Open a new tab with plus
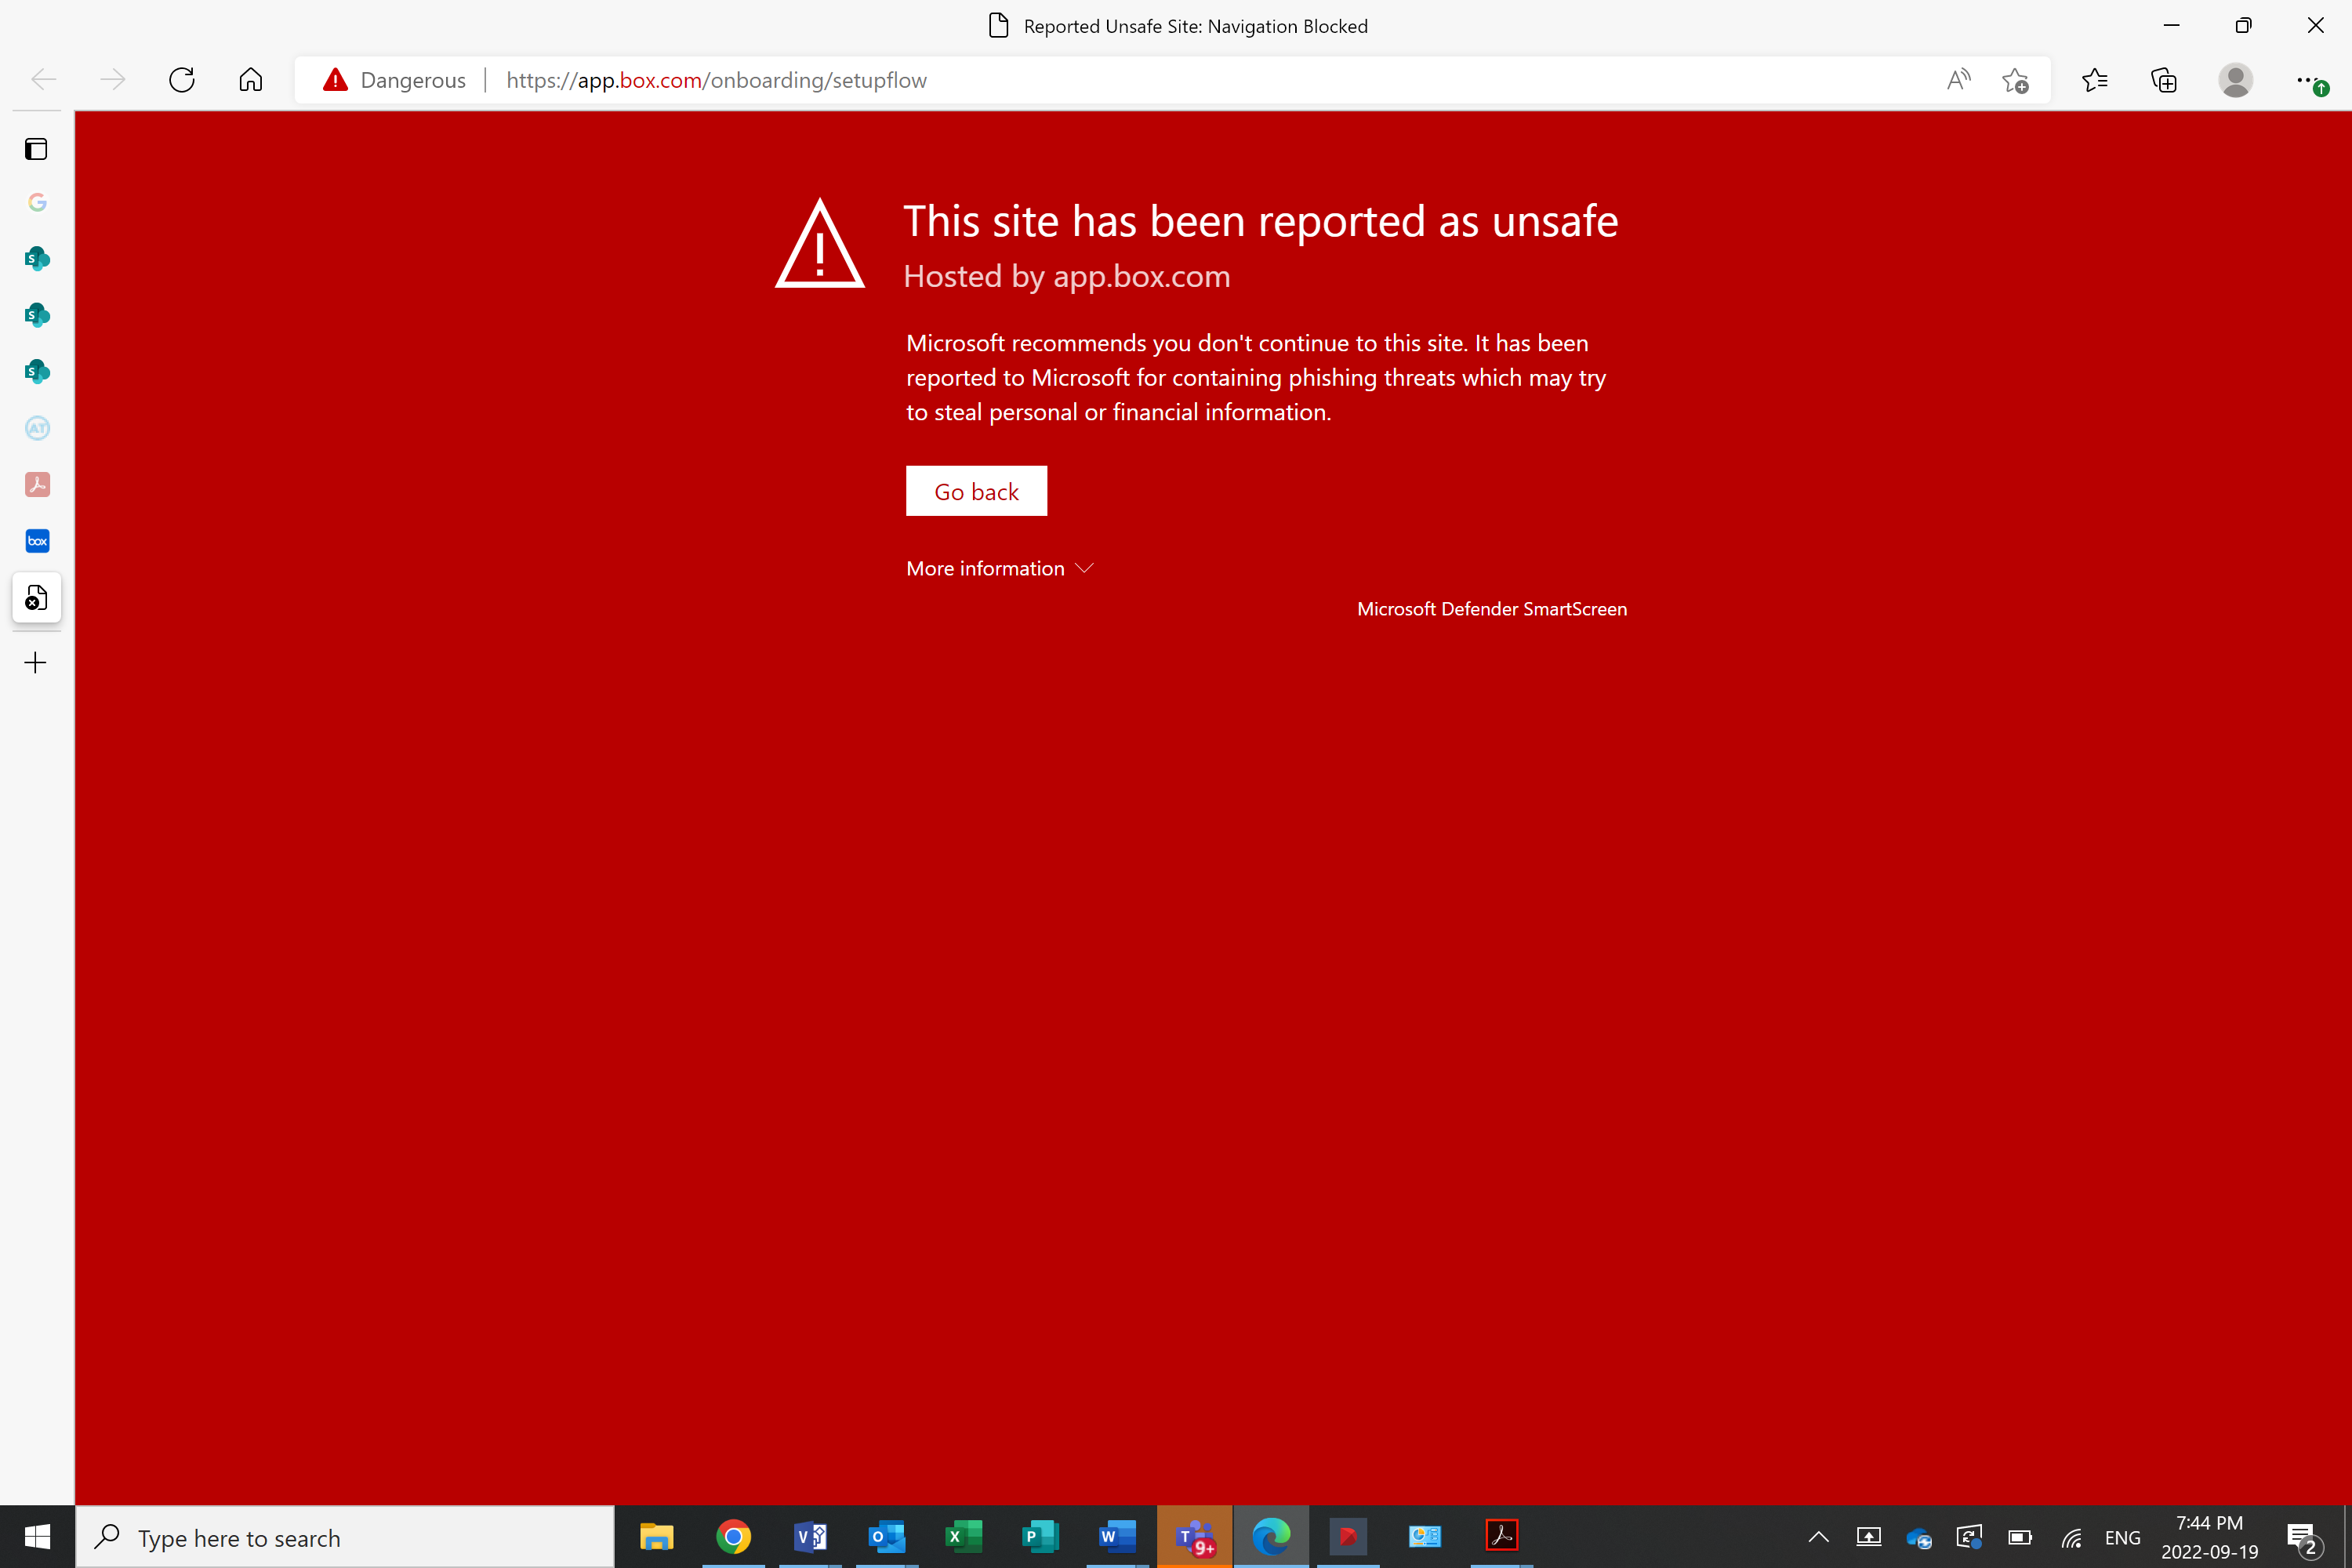The height and width of the screenshot is (1568, 2352). click(36, 663)
